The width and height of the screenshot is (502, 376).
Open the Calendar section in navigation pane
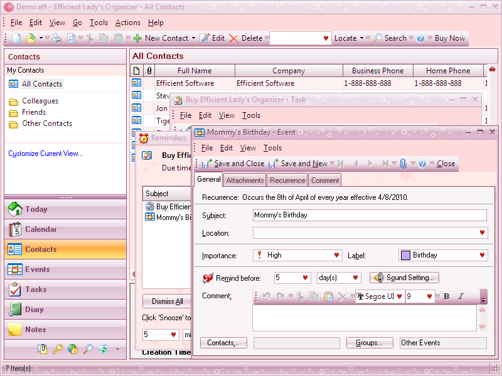(41, 229)
